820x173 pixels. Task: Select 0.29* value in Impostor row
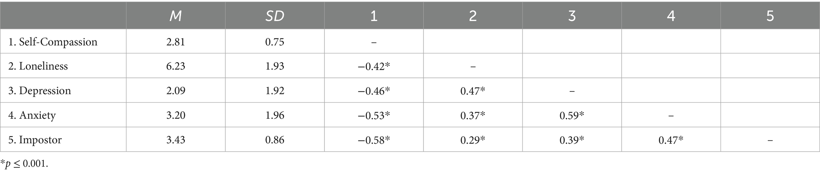point(473,140)
